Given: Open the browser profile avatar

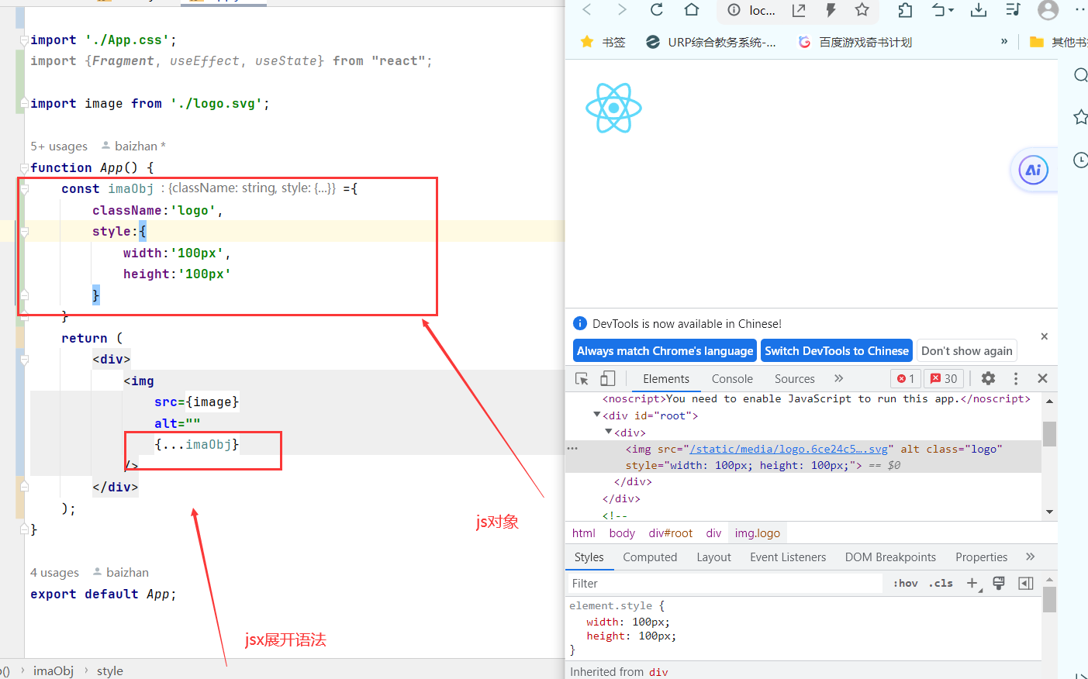Looking at the screenshot, I should click(1048, 10).
